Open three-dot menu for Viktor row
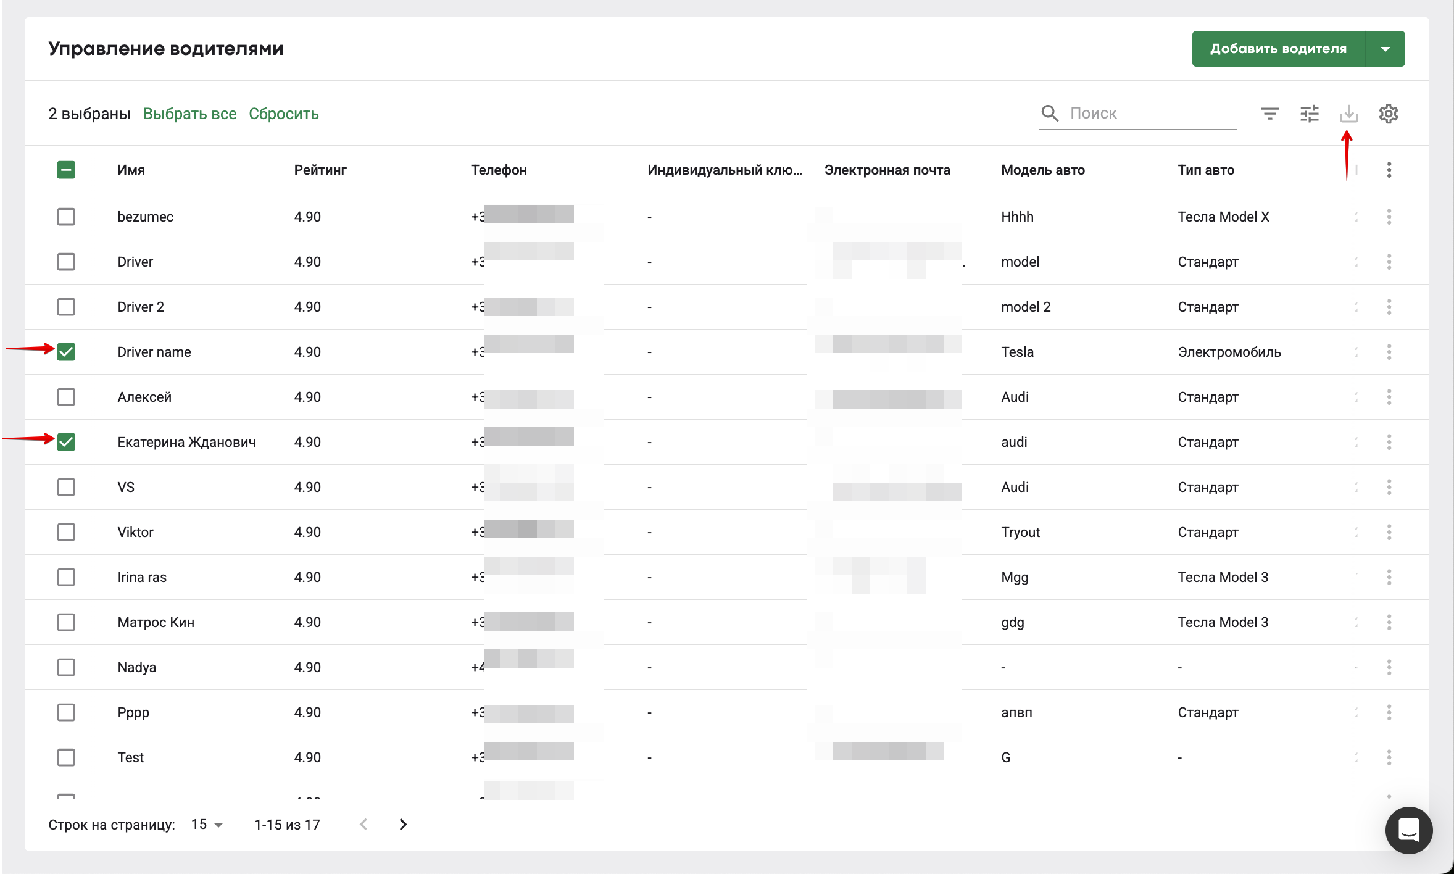 1389,532
